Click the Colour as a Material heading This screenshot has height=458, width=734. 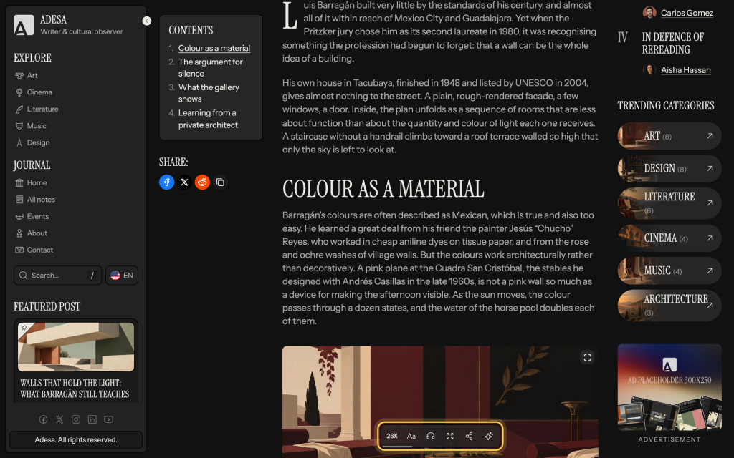click(383, 189)
